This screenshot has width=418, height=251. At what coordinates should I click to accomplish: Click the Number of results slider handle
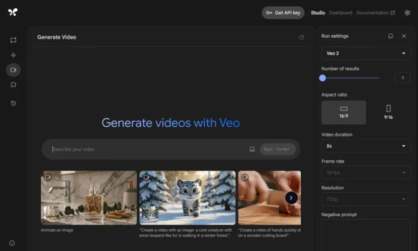tap(323, 78)
